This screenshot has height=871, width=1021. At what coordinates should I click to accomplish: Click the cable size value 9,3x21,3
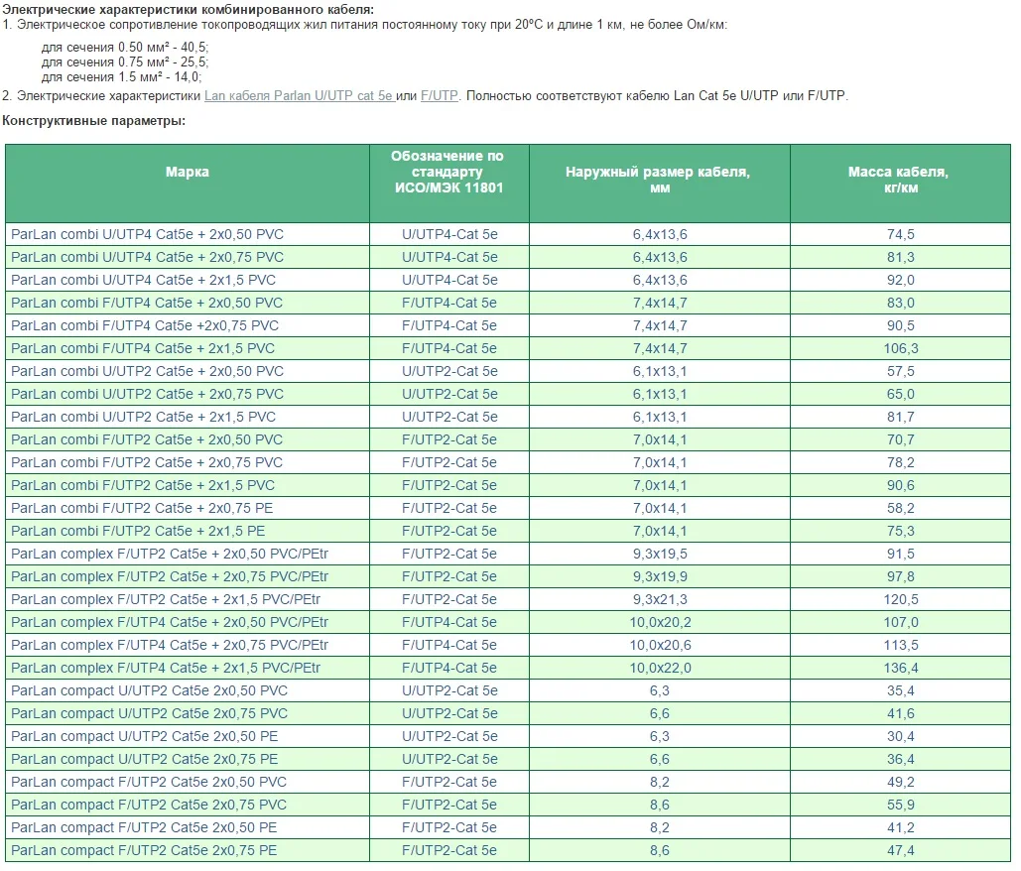[659, 599]
